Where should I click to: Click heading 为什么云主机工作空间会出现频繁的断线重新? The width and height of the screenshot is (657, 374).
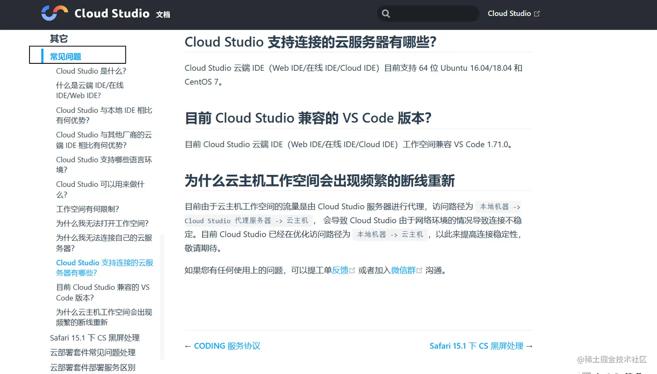pos(319,180)
